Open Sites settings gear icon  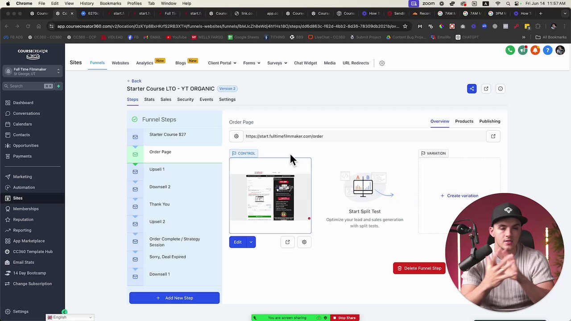point(382,63)
